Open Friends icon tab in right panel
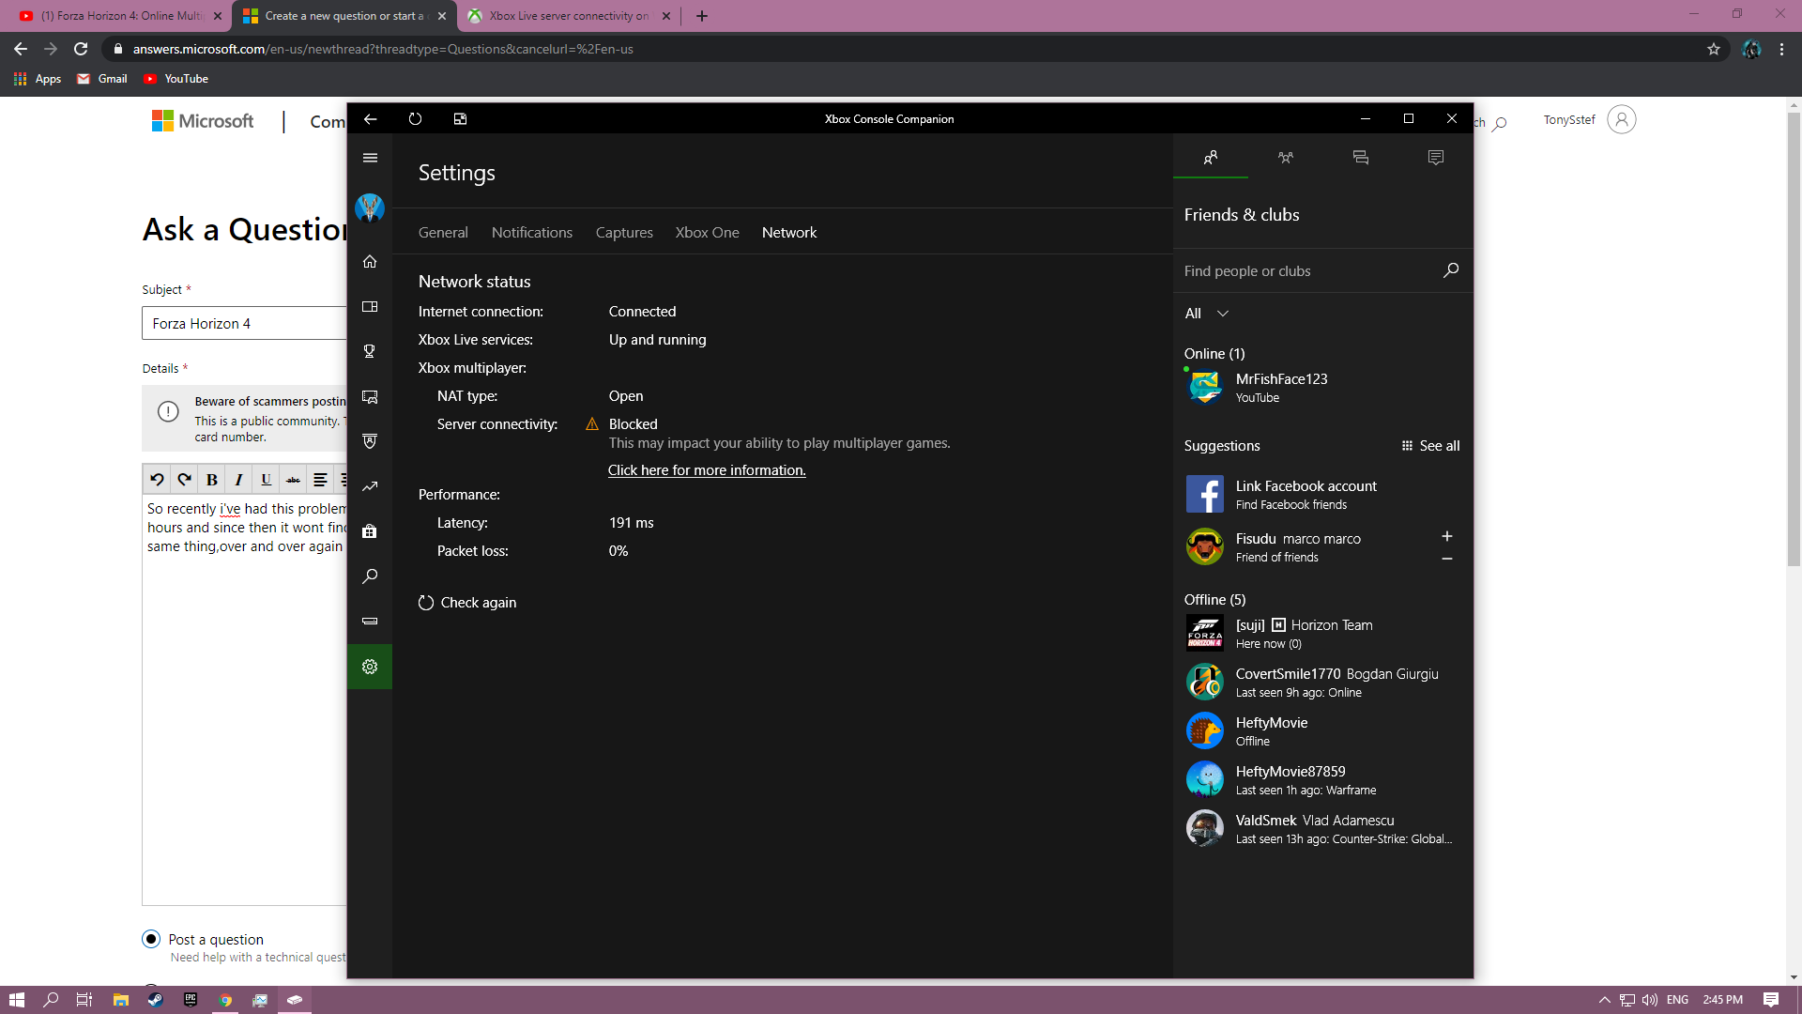Viewport: 1802px width, 1014px height. (x=1211, y=158)
